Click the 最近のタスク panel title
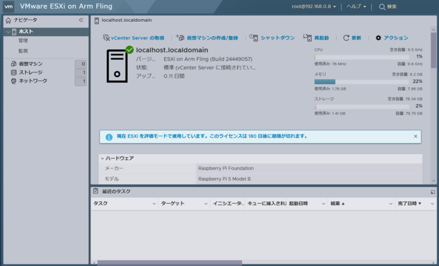This screenshot has height=266, width=439. [116, 192]
